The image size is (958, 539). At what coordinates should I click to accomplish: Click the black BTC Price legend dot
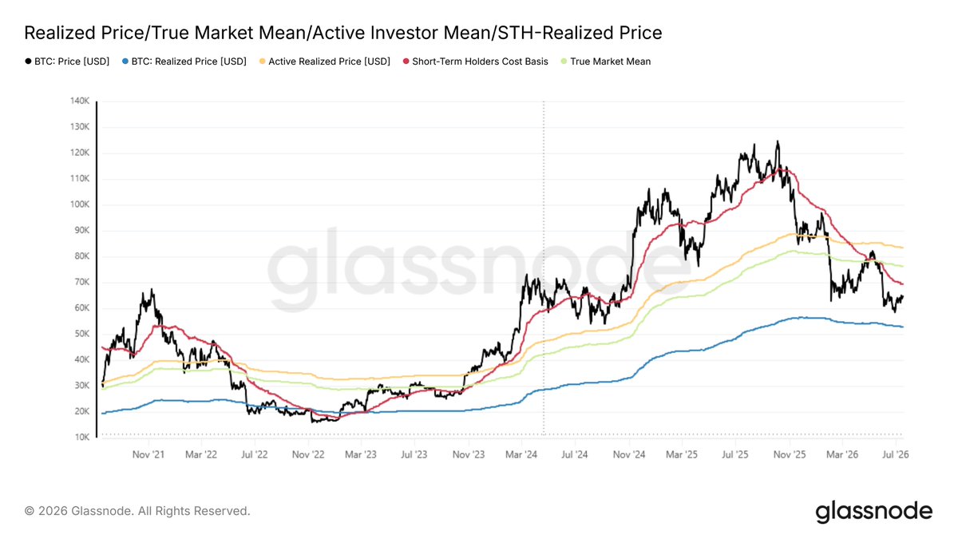(x=28, y=61)
